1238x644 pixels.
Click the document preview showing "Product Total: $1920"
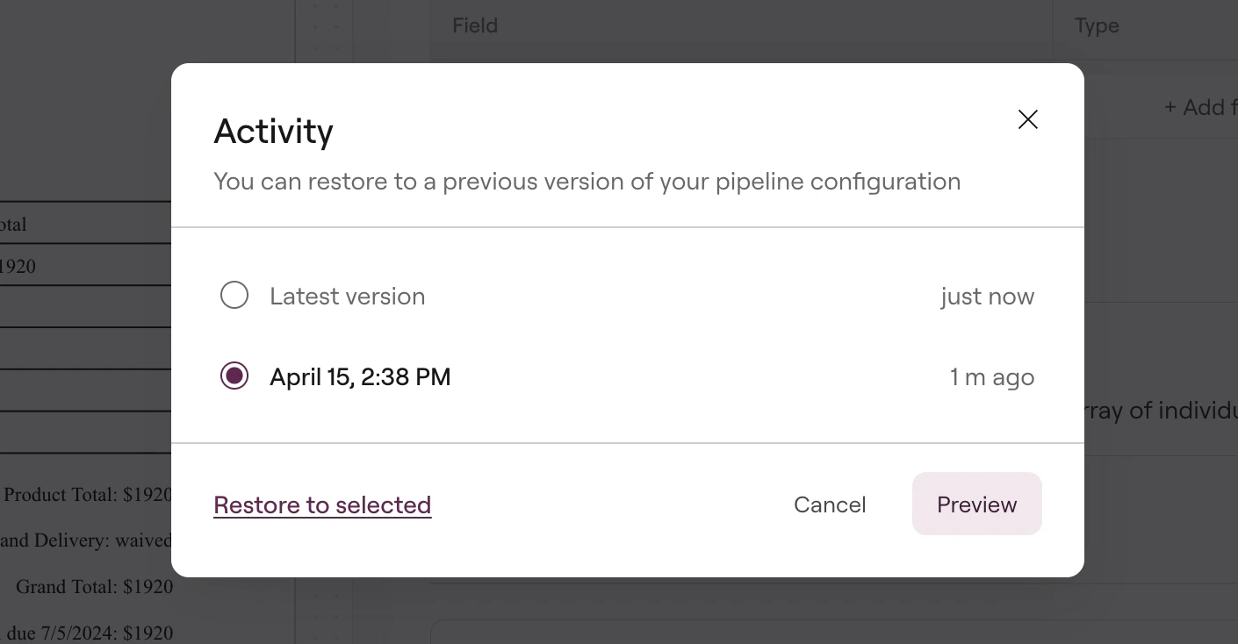[88, 494]
